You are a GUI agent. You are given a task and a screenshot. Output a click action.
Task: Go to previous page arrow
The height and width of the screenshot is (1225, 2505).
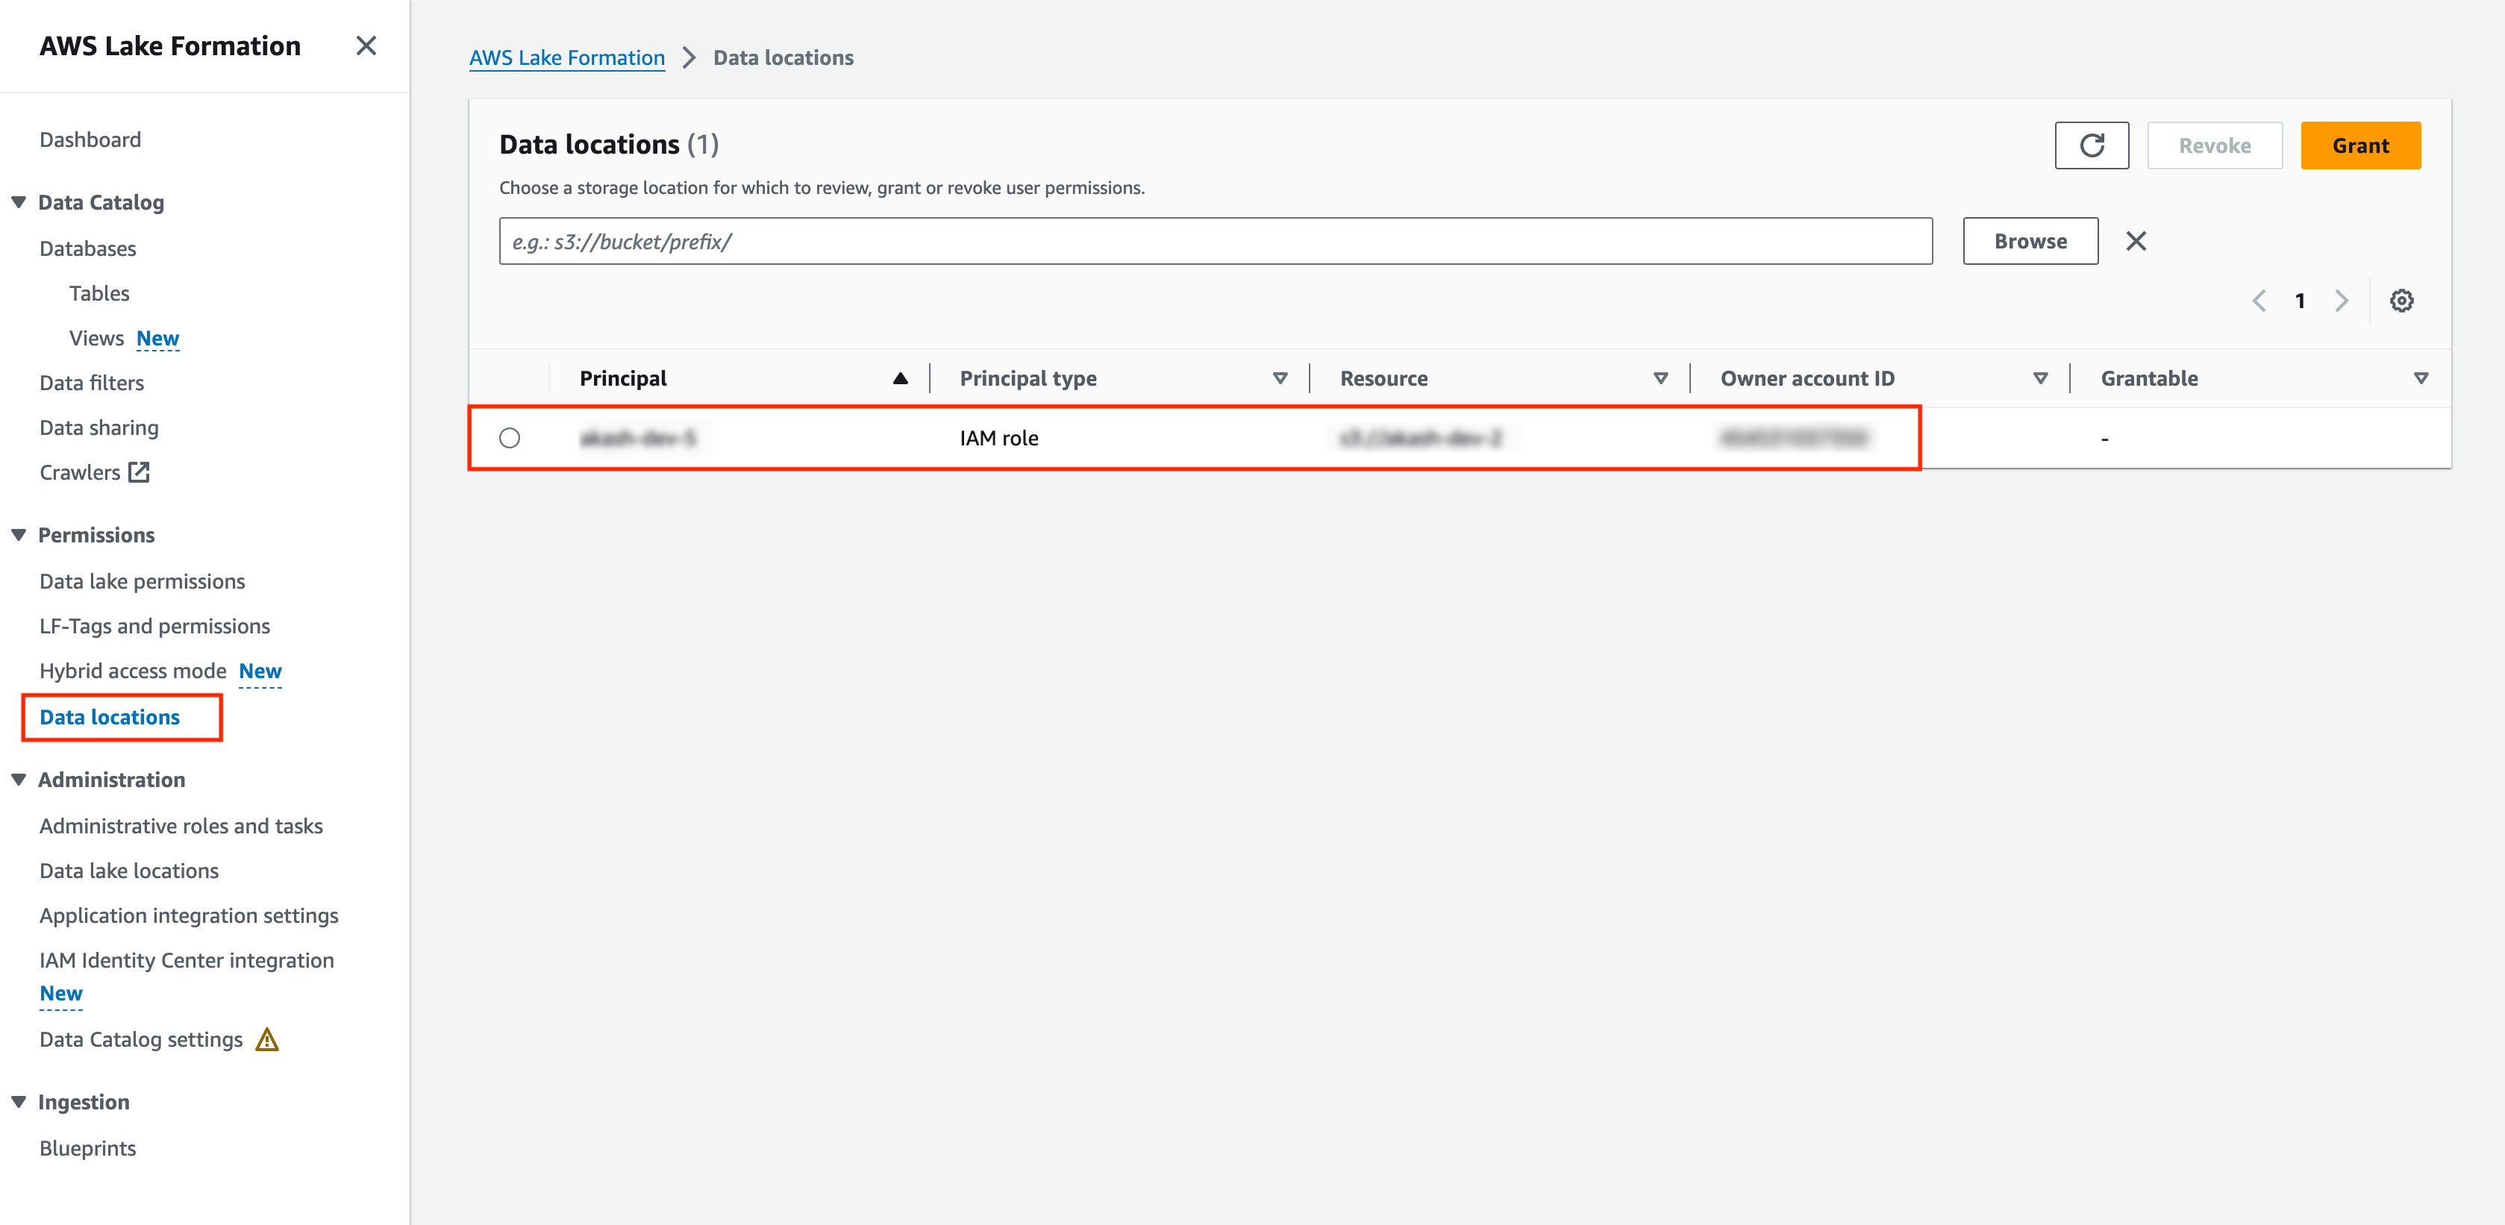[x=2258, y=301]
